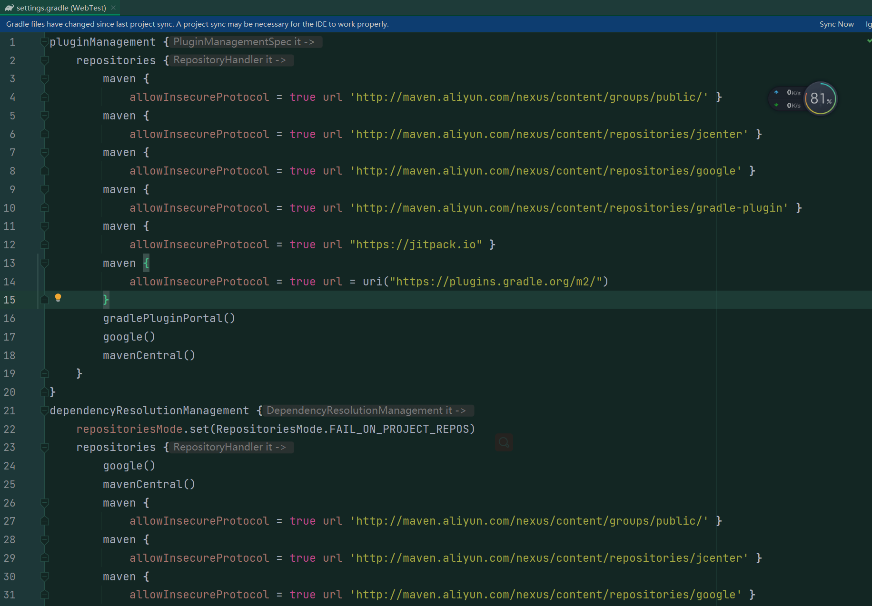
Task: Click the jcenter URL on line 6
Action: [x=549, y=134]
